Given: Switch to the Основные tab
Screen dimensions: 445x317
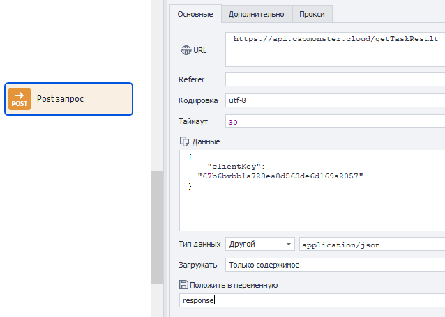Looking at the screenshot, I should 195,13.
